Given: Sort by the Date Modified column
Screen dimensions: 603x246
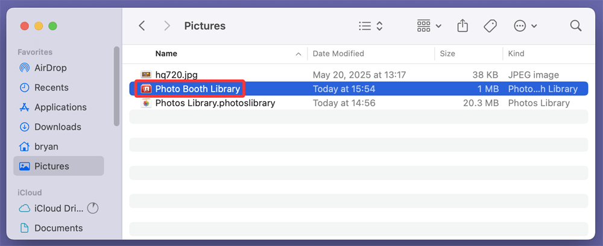Looking at the screenshot, I should point(338,54).
